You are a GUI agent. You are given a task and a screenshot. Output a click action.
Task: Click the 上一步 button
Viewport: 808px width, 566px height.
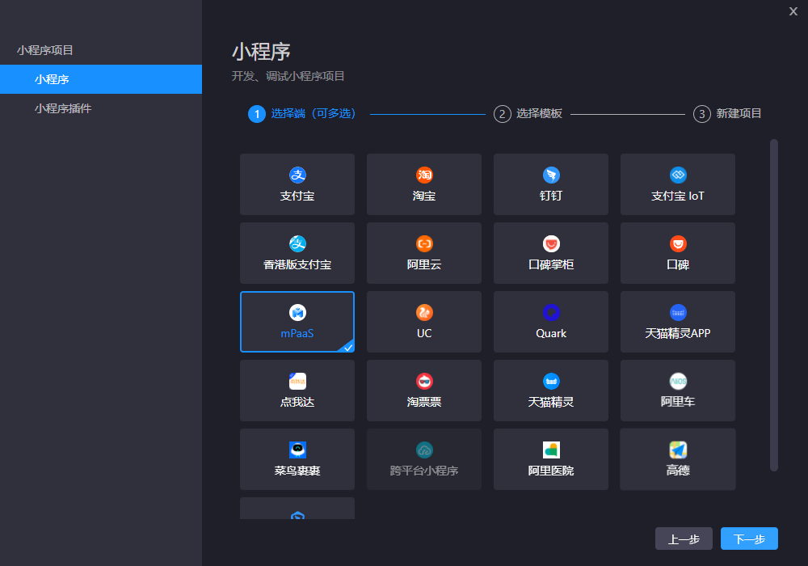pyautogui.click(x=684, y=539)
